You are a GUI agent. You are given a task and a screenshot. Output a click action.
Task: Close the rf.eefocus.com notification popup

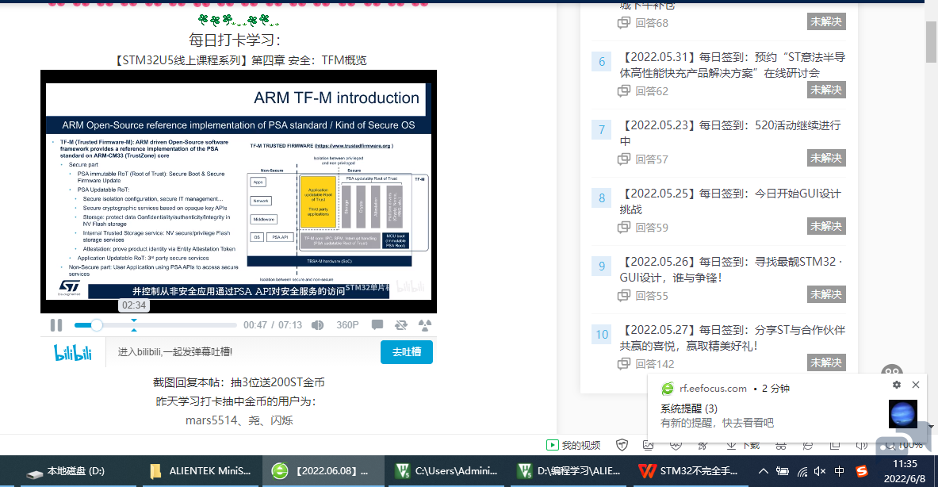[x=915, y=385]
